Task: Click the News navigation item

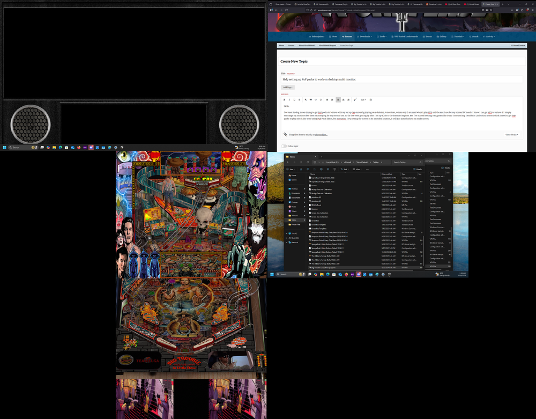Action: [333, 36]
